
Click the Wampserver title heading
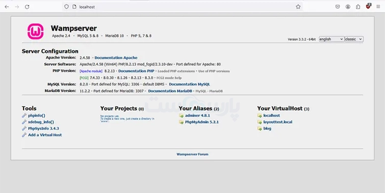coord(73,28)
